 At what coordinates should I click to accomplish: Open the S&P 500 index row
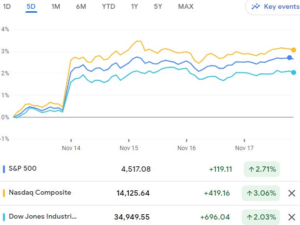click(x=150, y=169)
